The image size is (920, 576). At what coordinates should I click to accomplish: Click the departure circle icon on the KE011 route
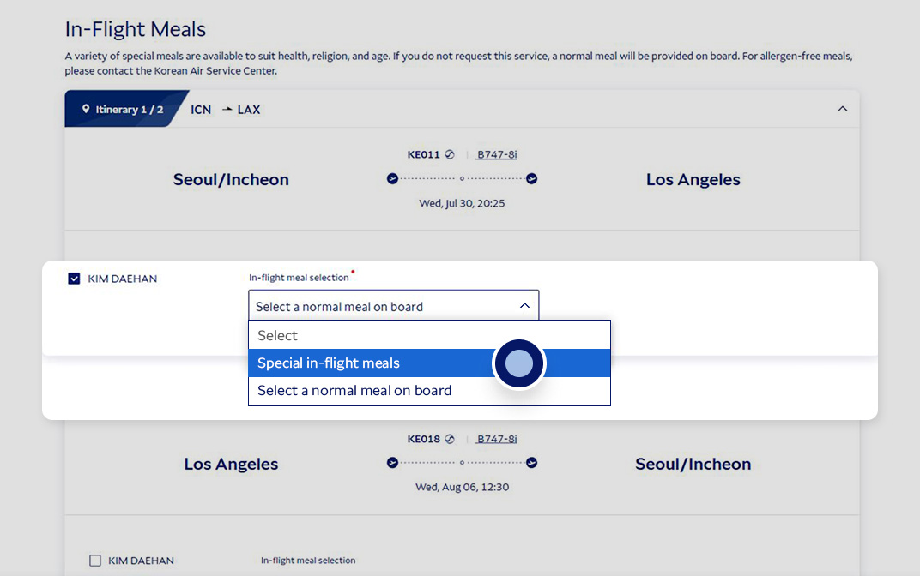(392, 178)
